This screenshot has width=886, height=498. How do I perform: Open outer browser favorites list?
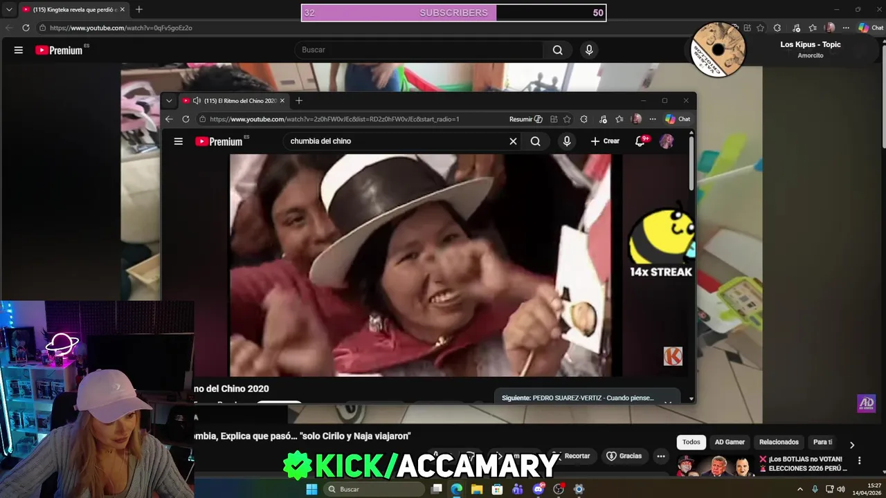[812, 28]
